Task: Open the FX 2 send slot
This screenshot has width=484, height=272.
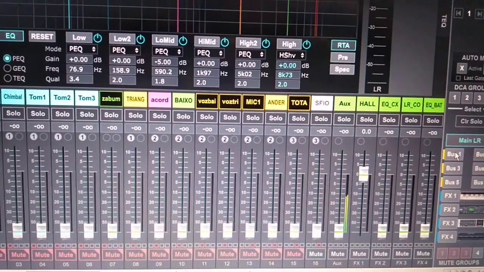Action: click(449, 209)
